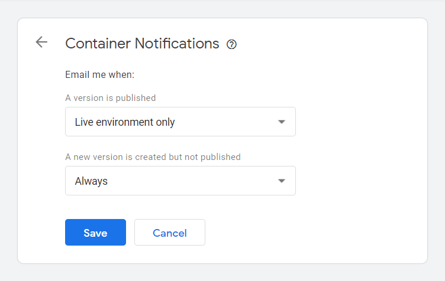Click the 'A version is published' label
445x281 pixels.
[111, 98]
